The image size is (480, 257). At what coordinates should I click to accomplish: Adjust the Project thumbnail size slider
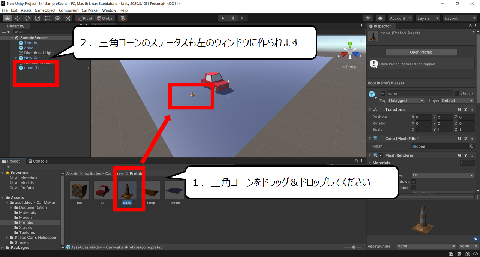tap(354, 247)
